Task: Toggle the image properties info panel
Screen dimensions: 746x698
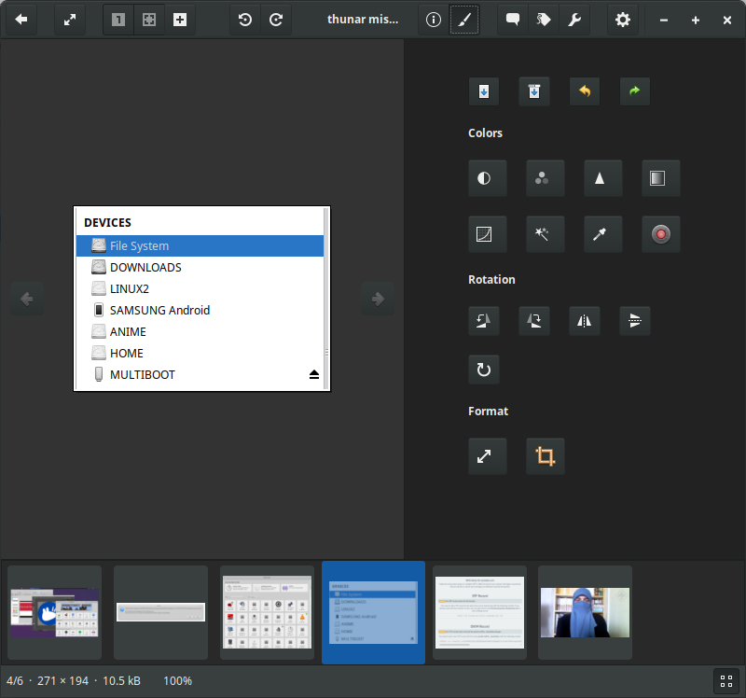Action: point(433,20)
